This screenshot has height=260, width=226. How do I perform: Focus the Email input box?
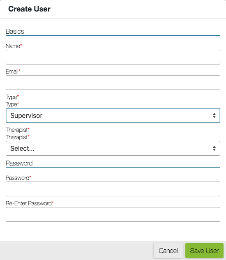[x=113, y=83]
